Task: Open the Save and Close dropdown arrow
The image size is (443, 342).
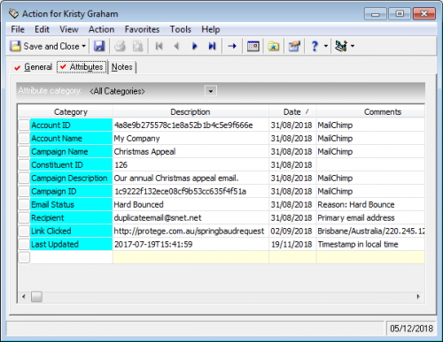Action: (84, 46)
